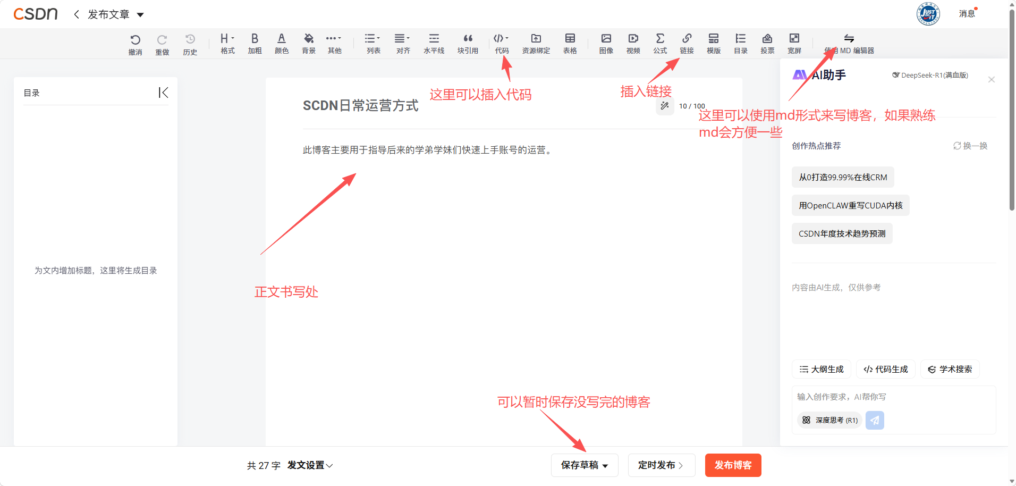Open the list (列表) dropdown
This screenshot has width=1016, height=486.
pyautogui.click(x=373, y=43)
